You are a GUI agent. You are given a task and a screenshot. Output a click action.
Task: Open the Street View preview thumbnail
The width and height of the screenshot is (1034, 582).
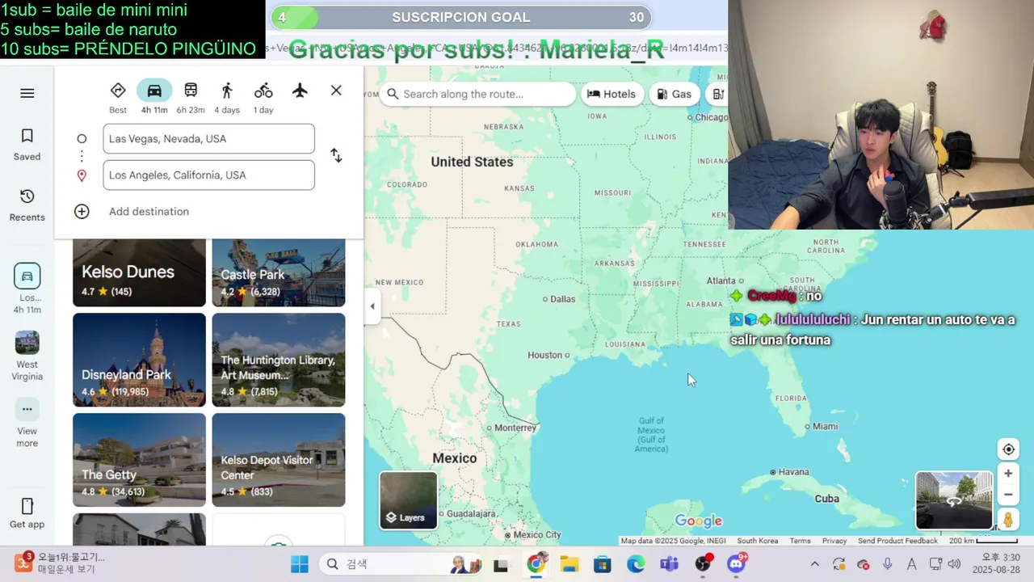click(954, 500)
